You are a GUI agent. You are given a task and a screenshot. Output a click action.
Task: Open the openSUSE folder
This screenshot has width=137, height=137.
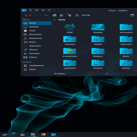coord(70,64)
